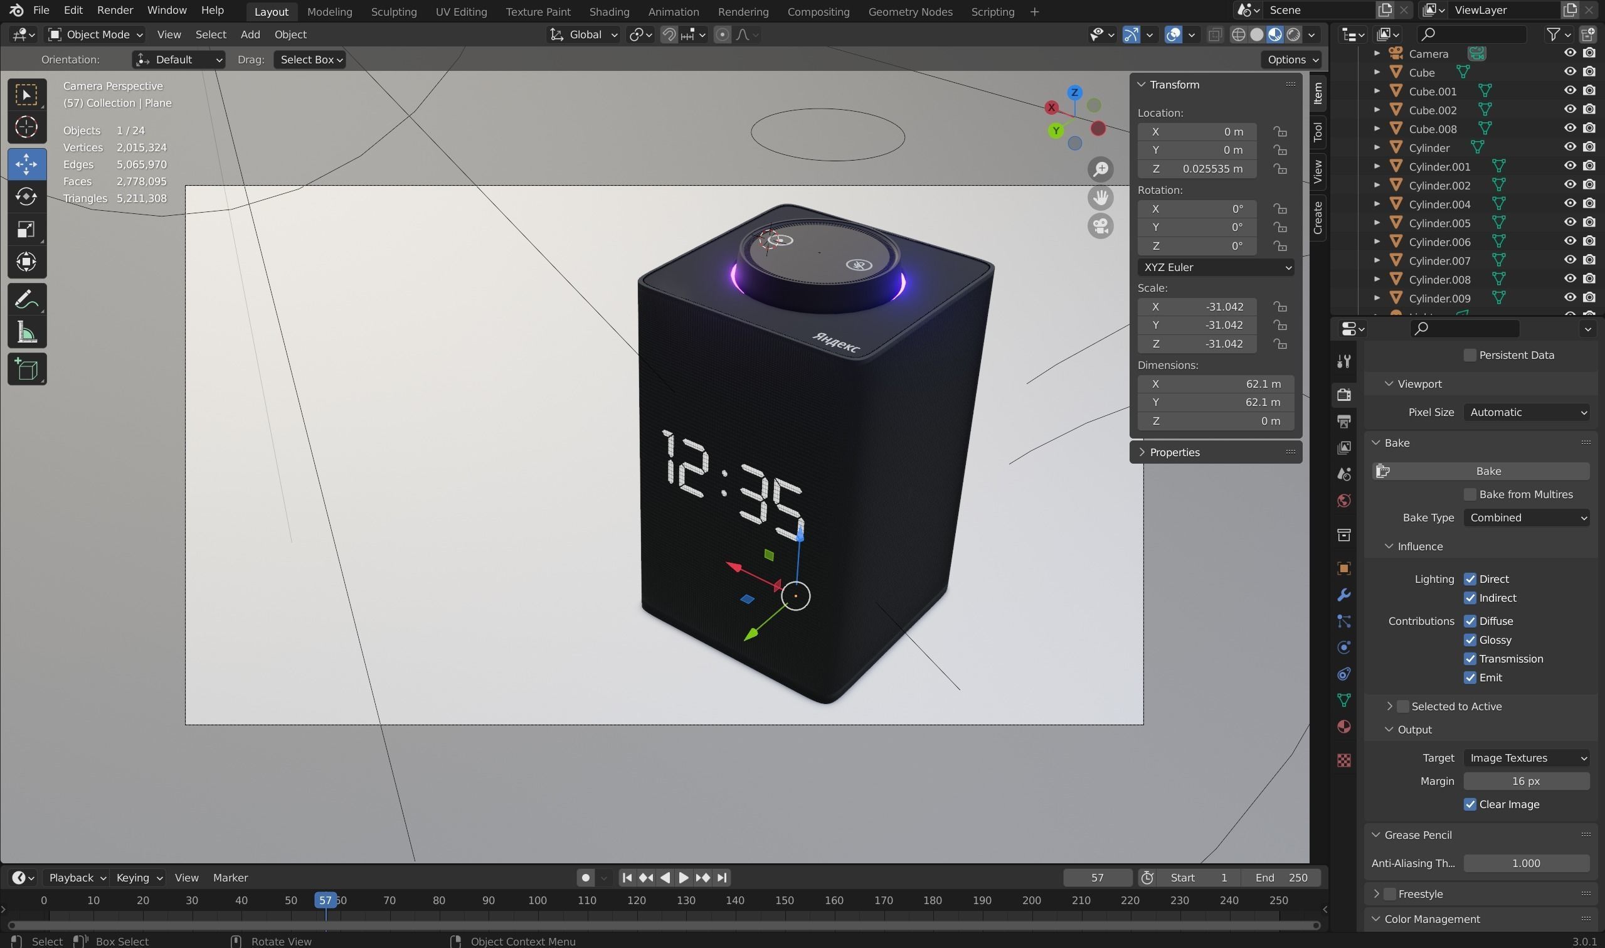The image size is (1605, 948).
Task: Select the 3D Cursor tool
Action: pos(27,127)
